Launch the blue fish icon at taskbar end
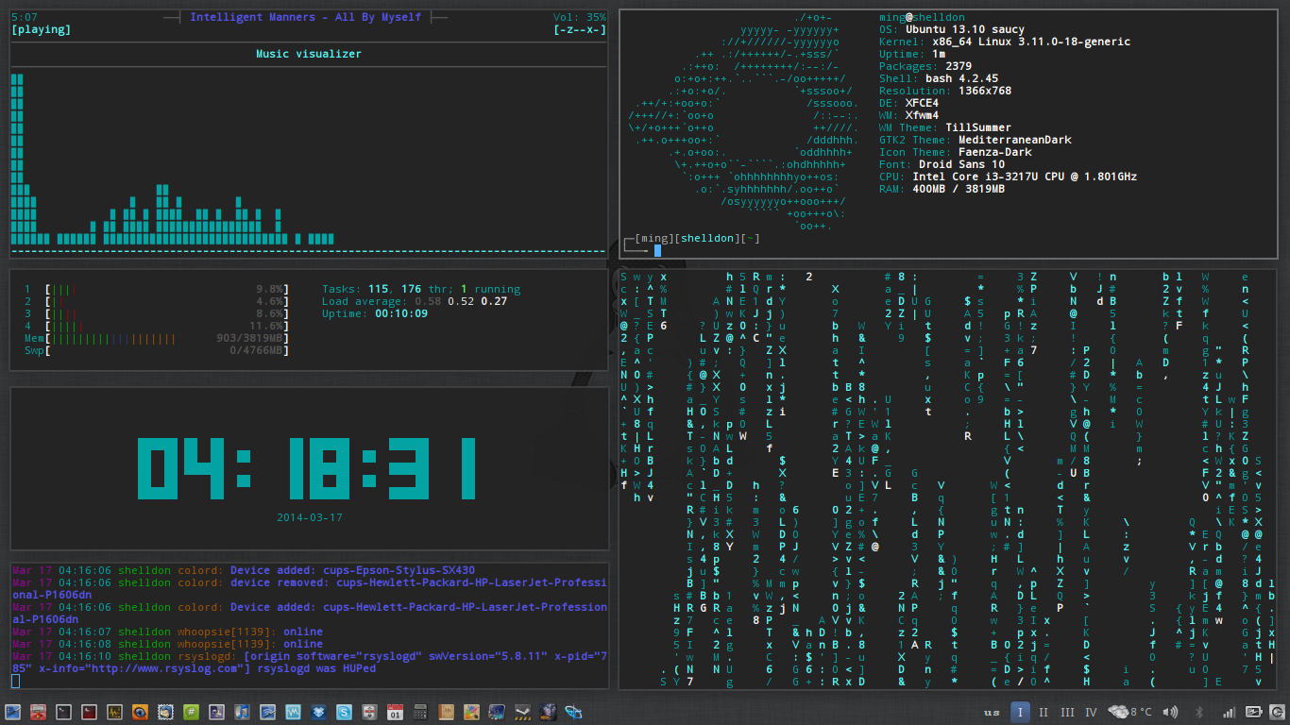The width and height of the screenshot is (1290, 725). click(573, 712)
